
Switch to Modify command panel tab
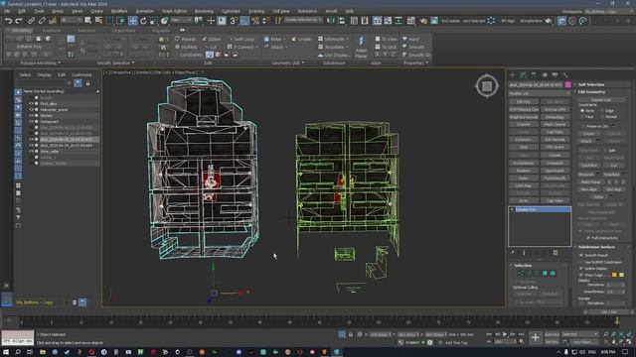pos(524,75)
